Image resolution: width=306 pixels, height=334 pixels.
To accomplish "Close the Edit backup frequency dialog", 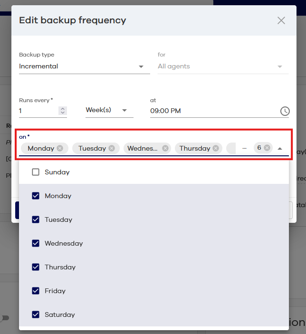I will click(281, 20).
